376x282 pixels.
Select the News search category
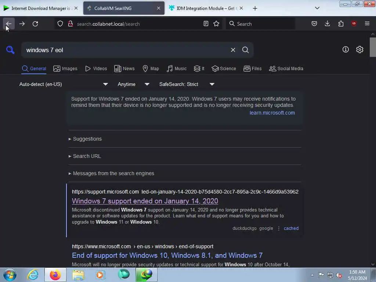(124, 69)
